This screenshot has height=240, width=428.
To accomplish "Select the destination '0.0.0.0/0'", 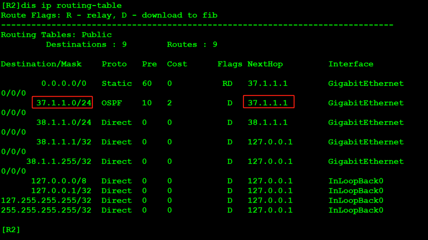I will [64, 84].
